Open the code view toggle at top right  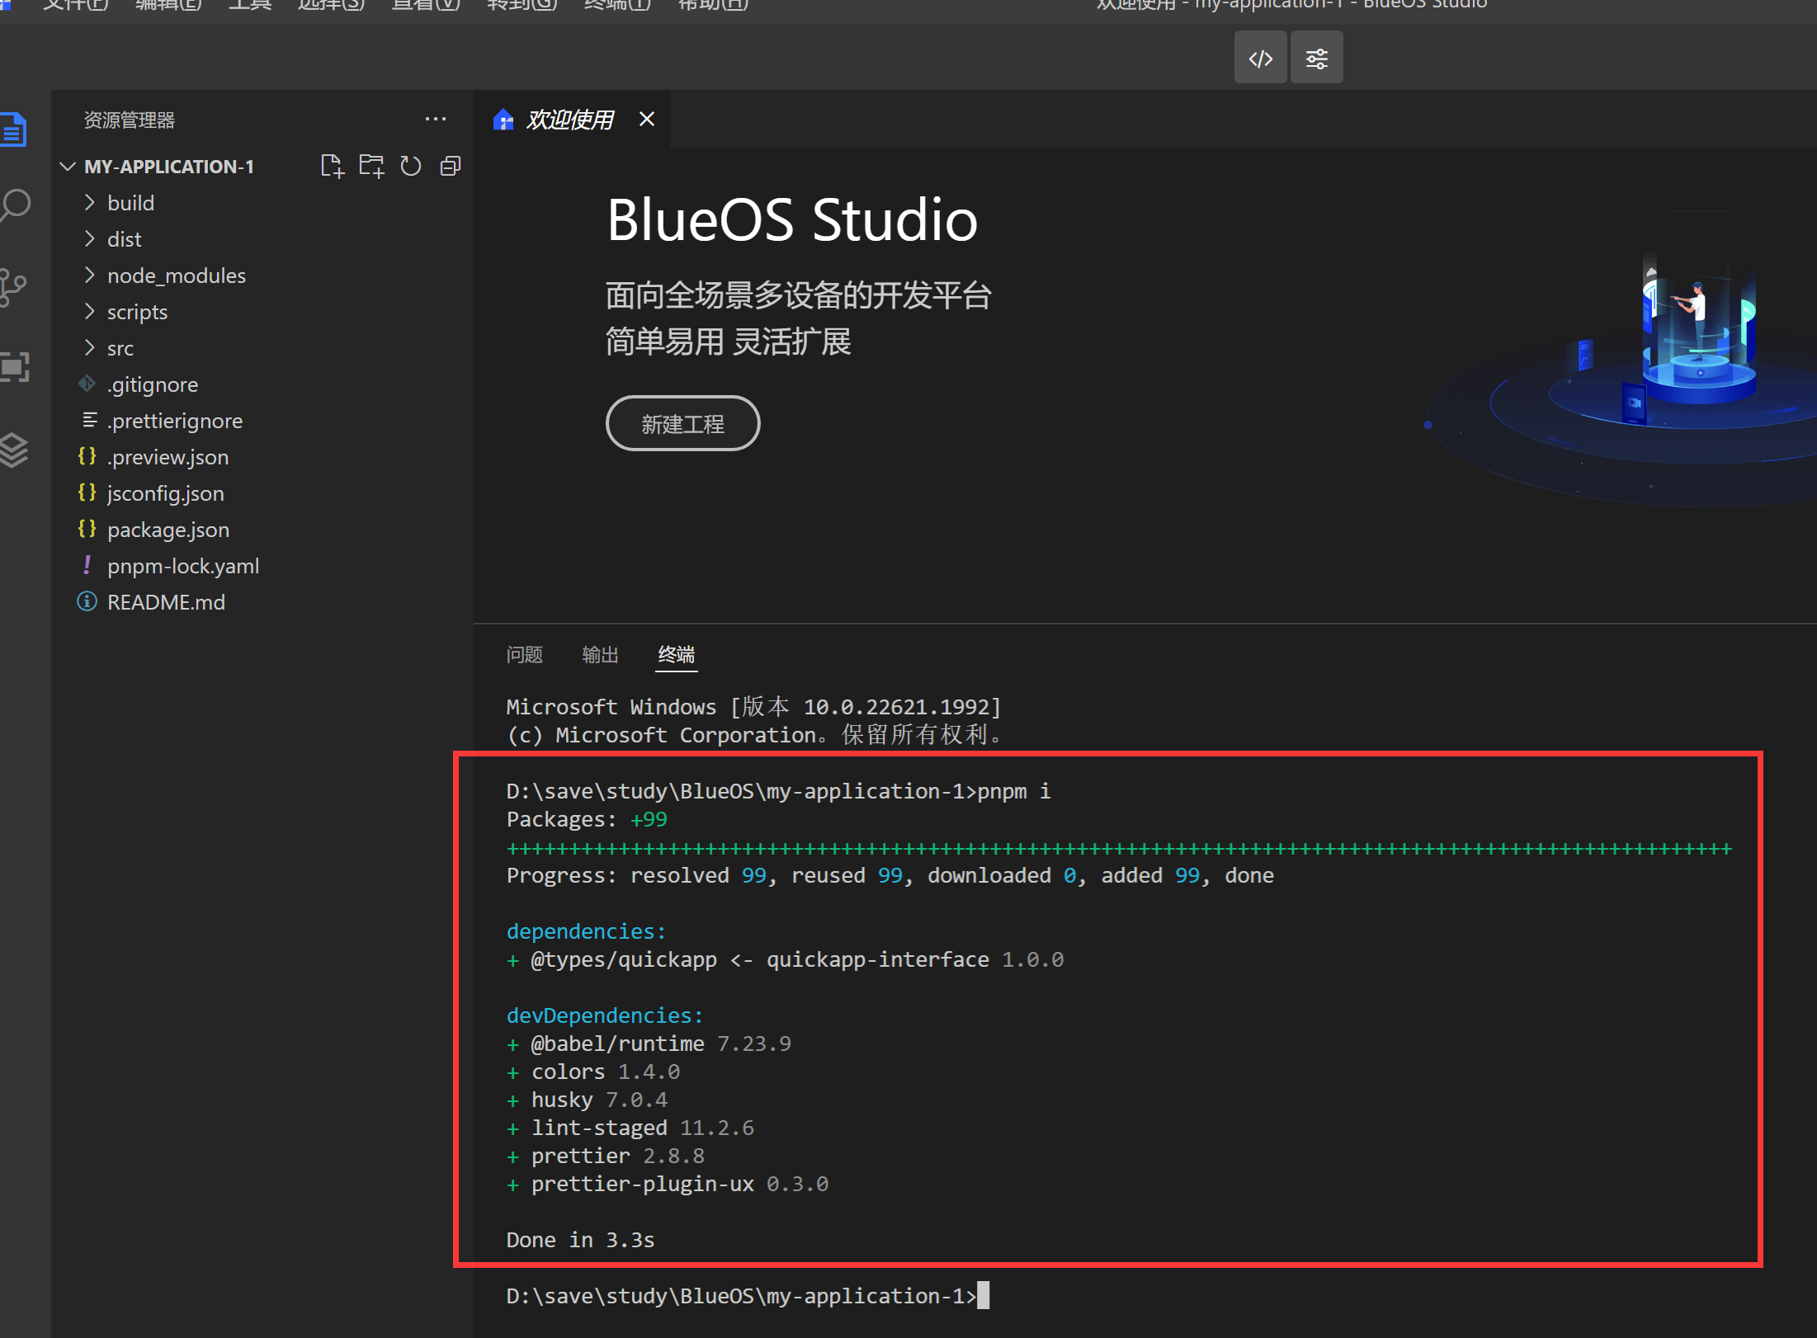point(1260,57)
